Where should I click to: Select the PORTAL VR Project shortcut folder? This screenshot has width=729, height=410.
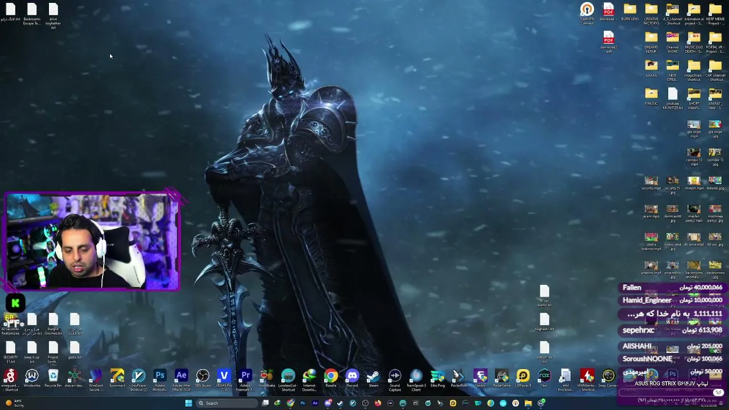715,43
